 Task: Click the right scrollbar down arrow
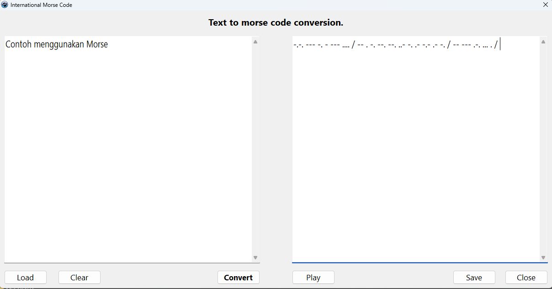(543, 257)
